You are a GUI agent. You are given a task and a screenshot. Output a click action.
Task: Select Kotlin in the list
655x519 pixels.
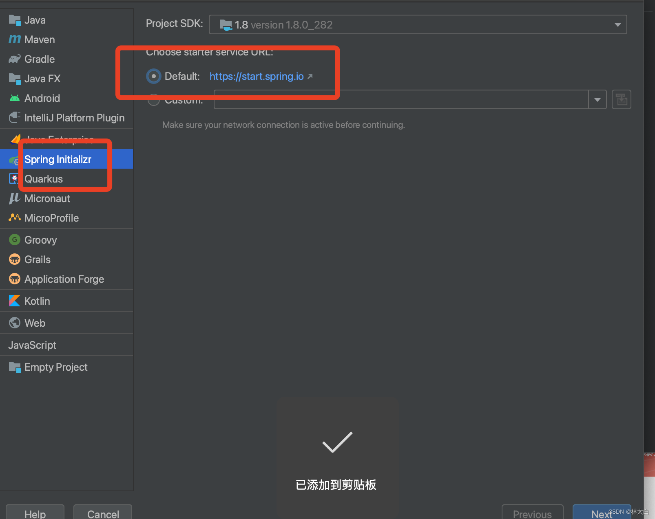point(66,301)
